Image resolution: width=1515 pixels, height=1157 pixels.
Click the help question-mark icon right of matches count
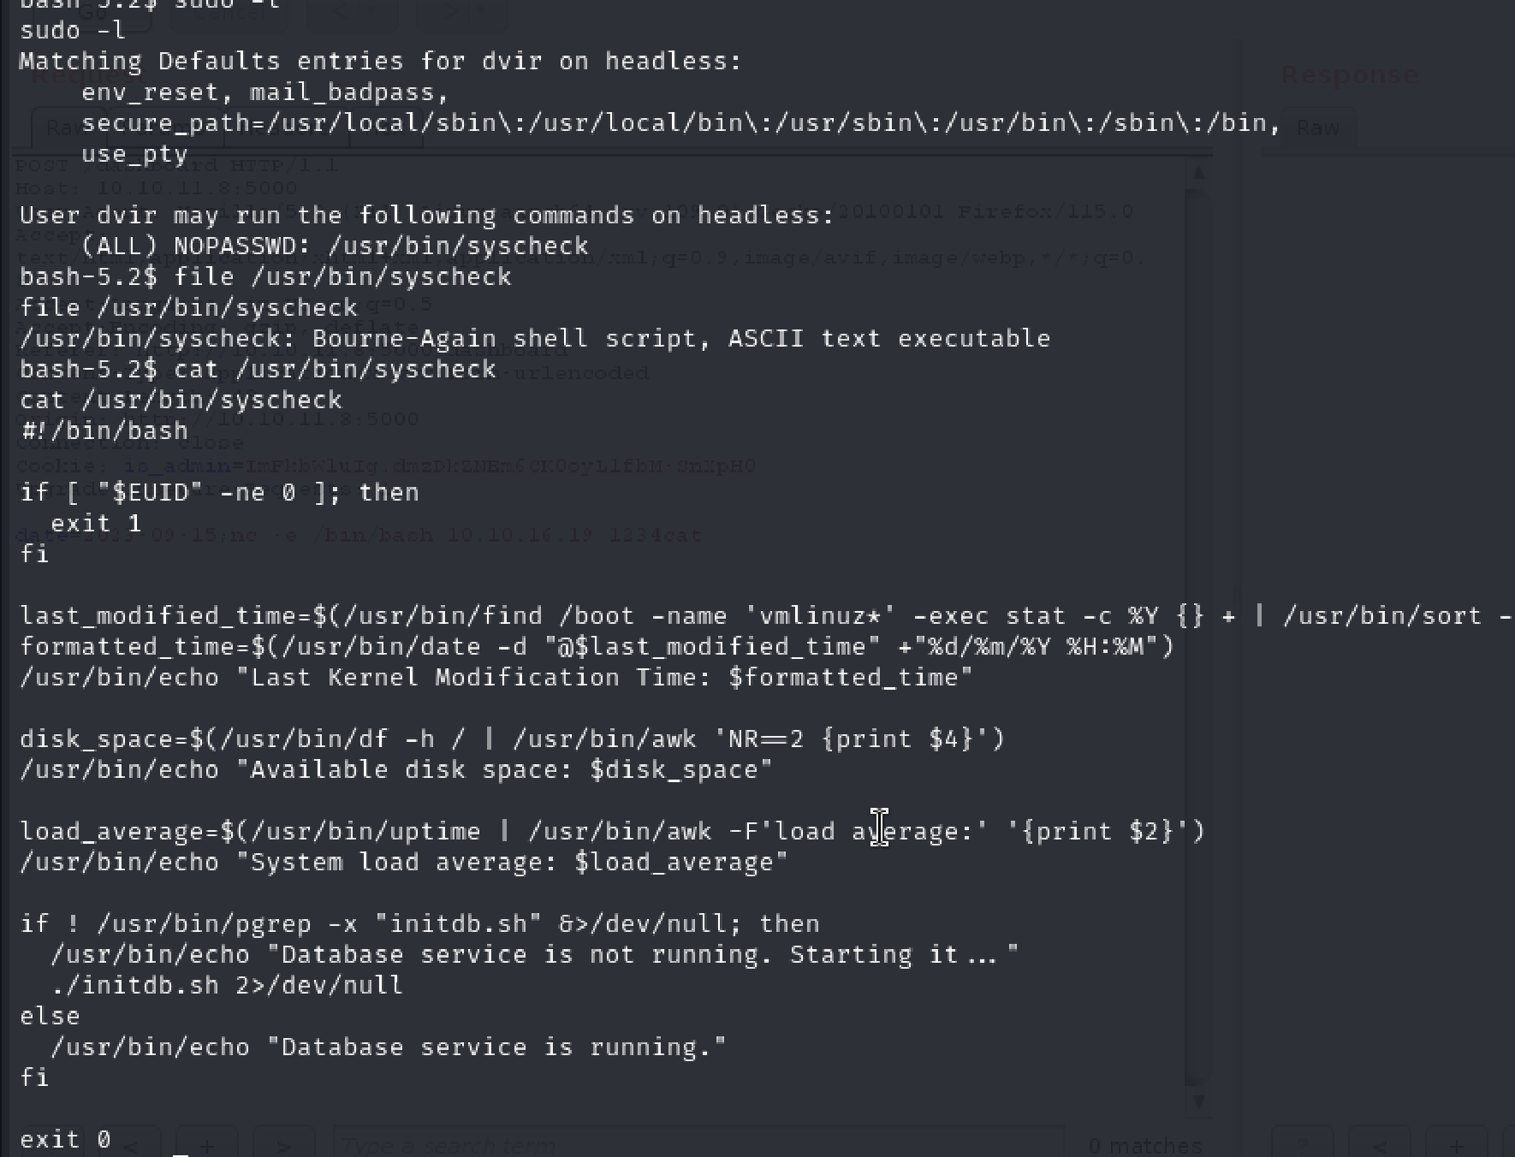coord(1302,1146)
